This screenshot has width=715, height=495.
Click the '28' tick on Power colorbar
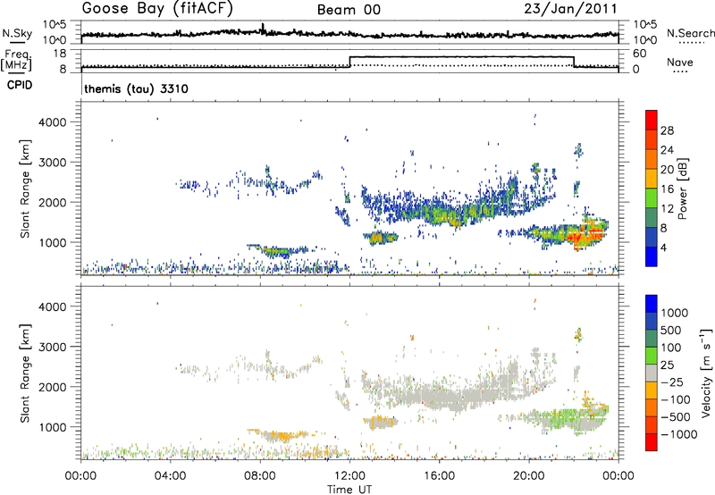(x=667, y=130)
